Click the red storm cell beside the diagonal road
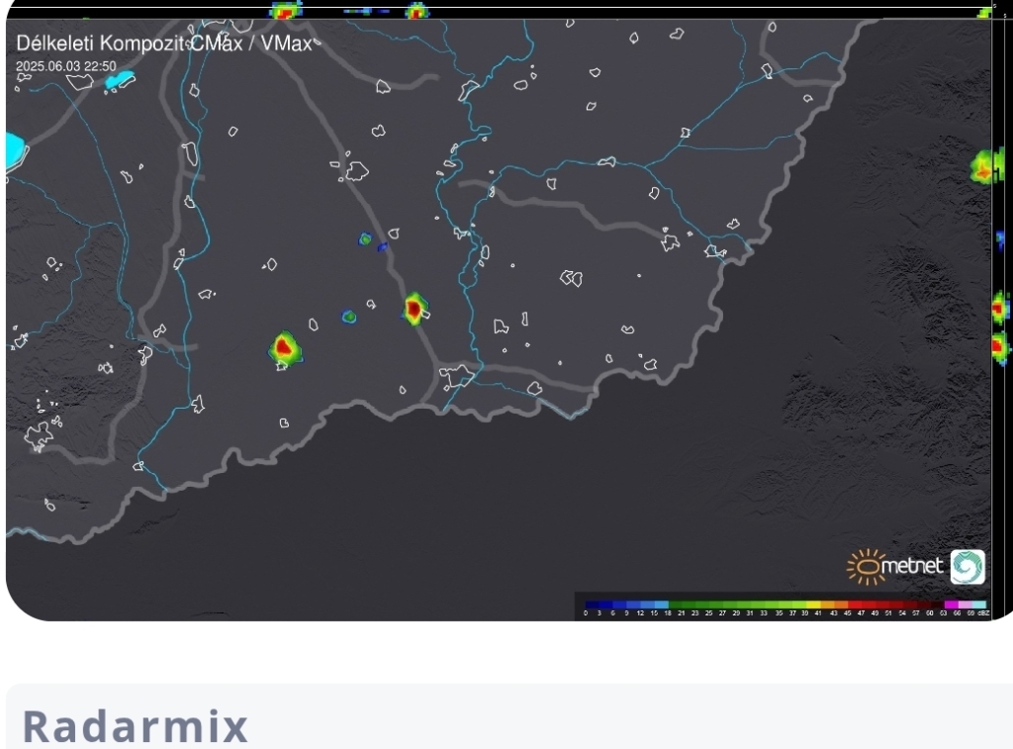This screenshot has height=749, width=1013. (414, 309)
